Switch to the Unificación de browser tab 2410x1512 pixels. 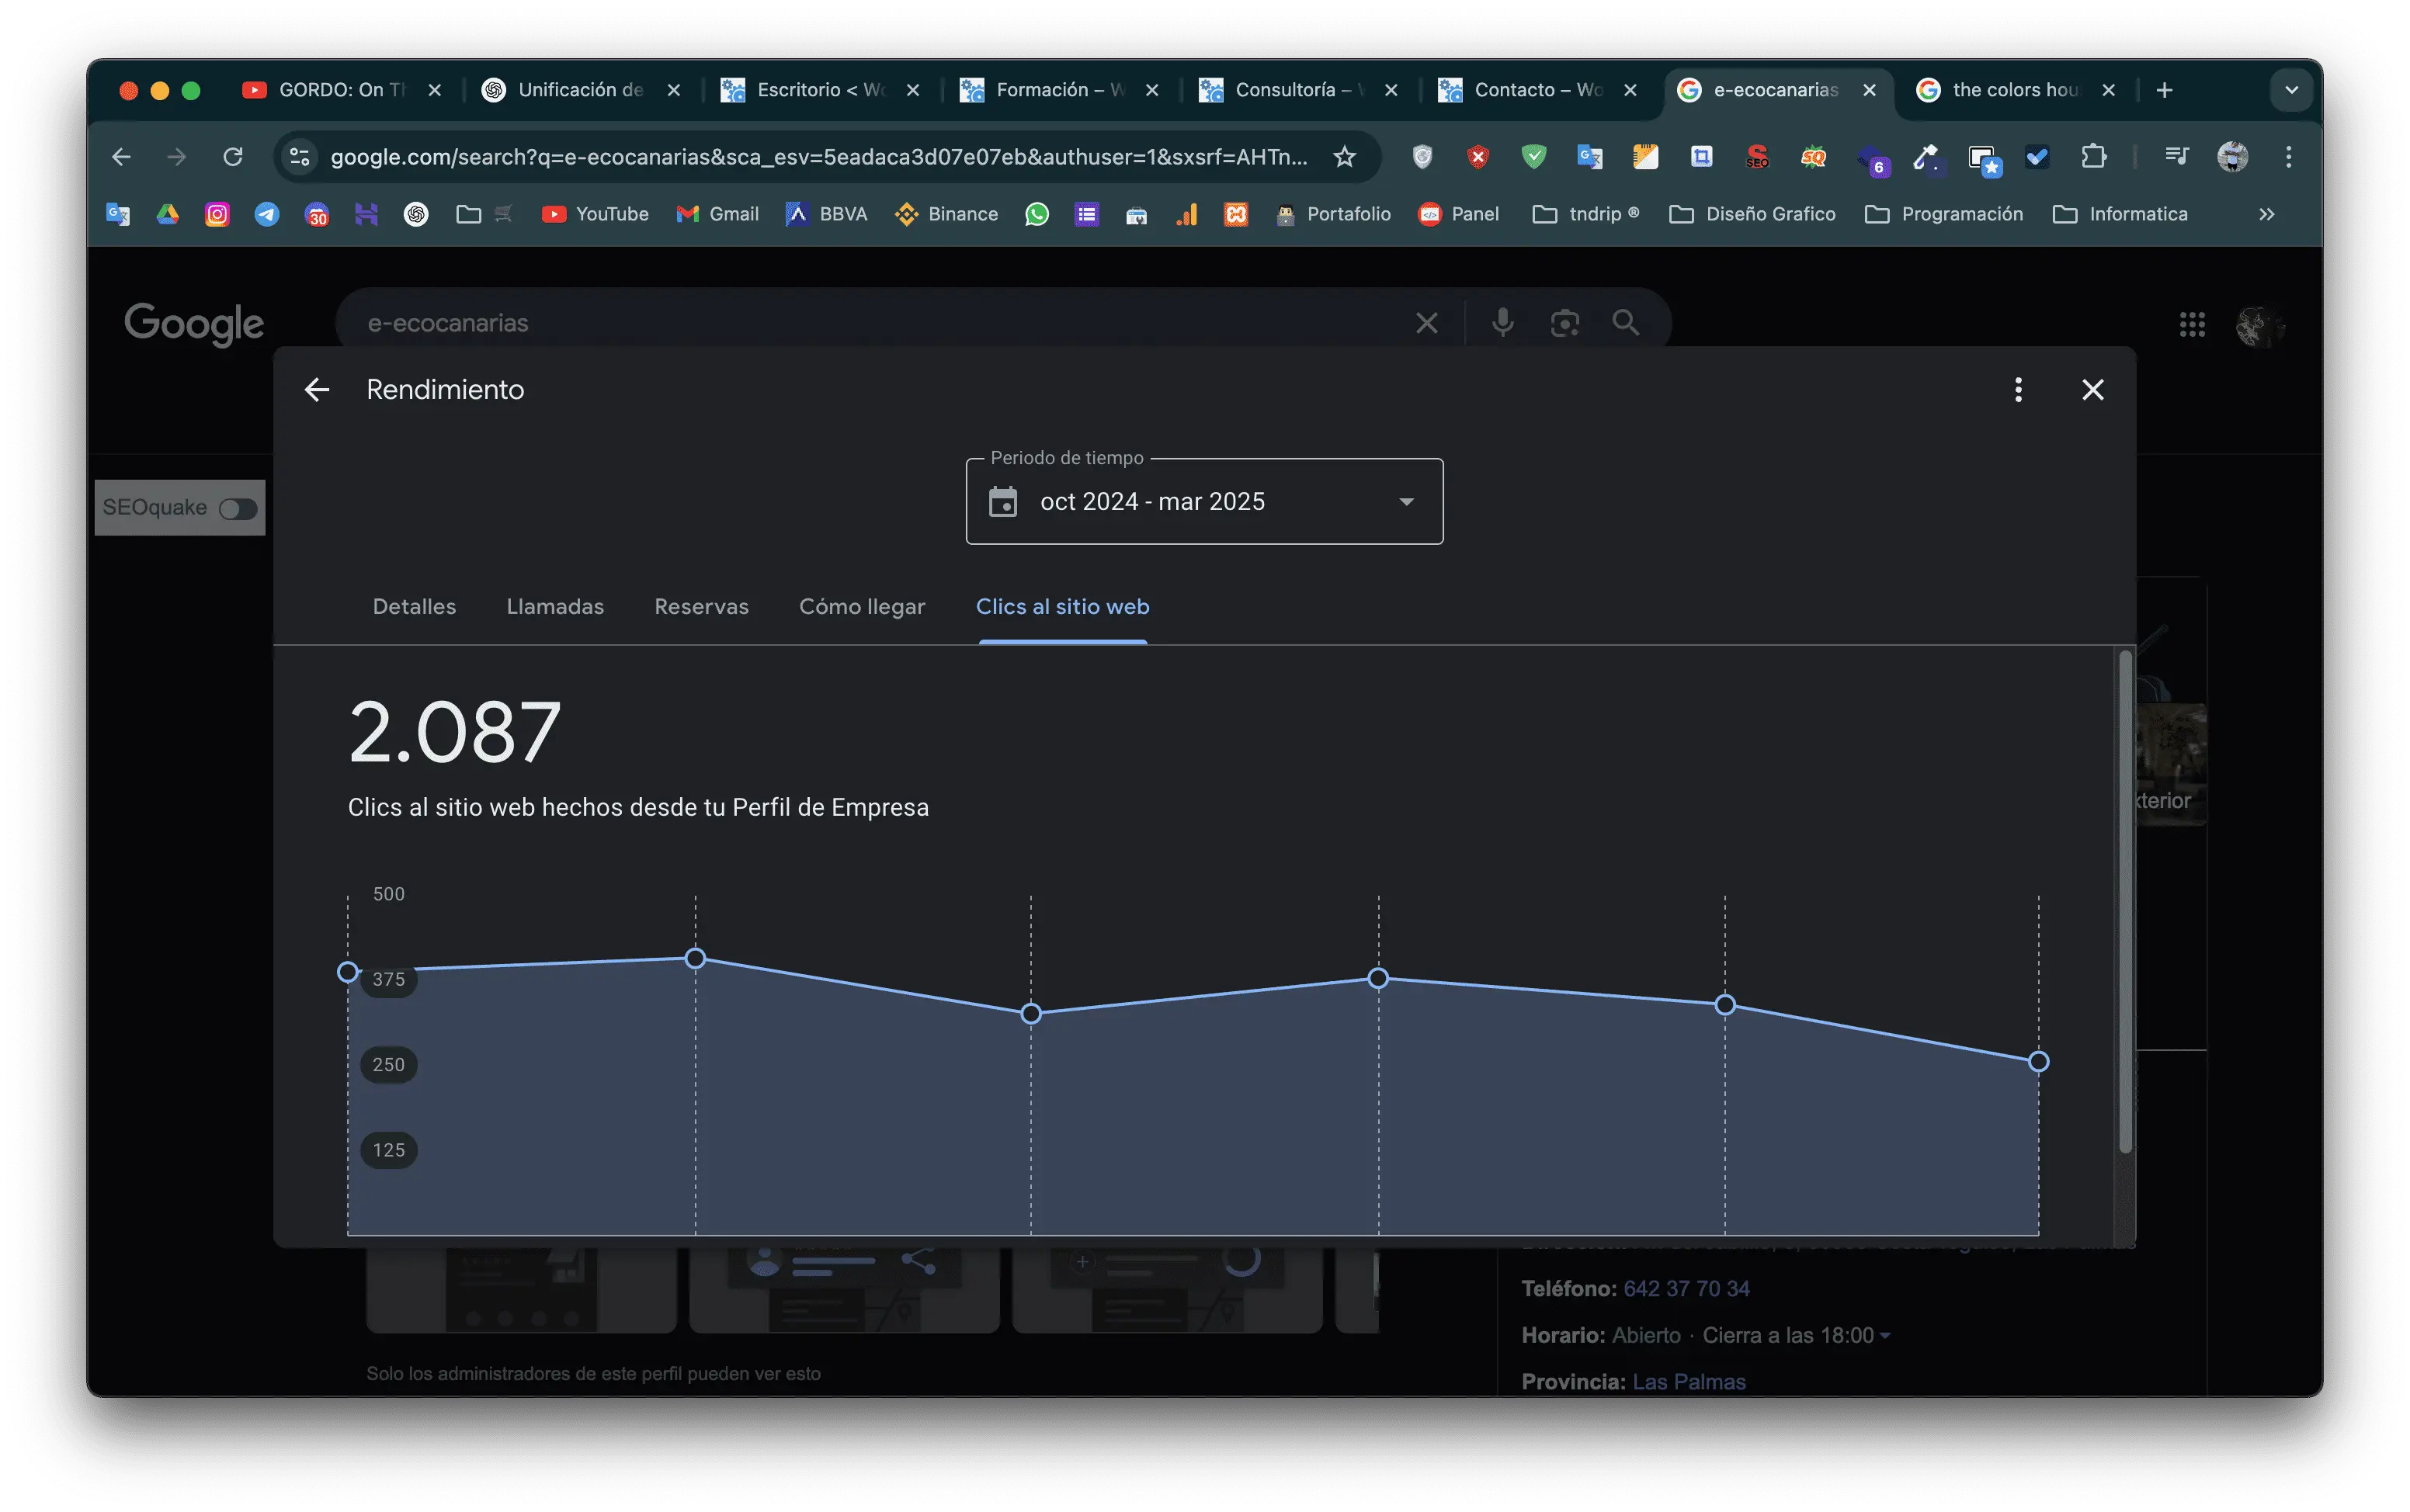tap(581, 90)
